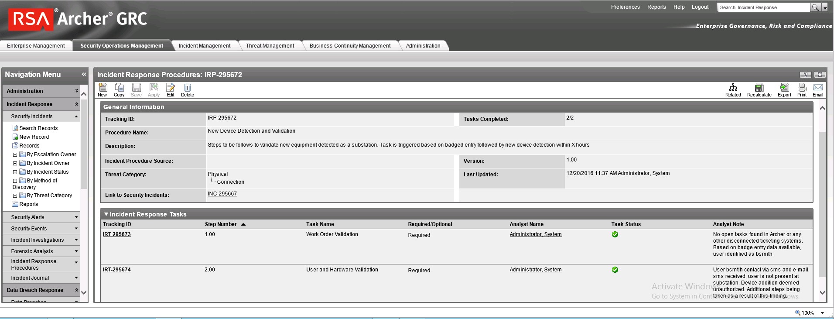Screen dimensions: 834x319
Task: Open task record IRT-295673
Action: [x=117, y=234]
